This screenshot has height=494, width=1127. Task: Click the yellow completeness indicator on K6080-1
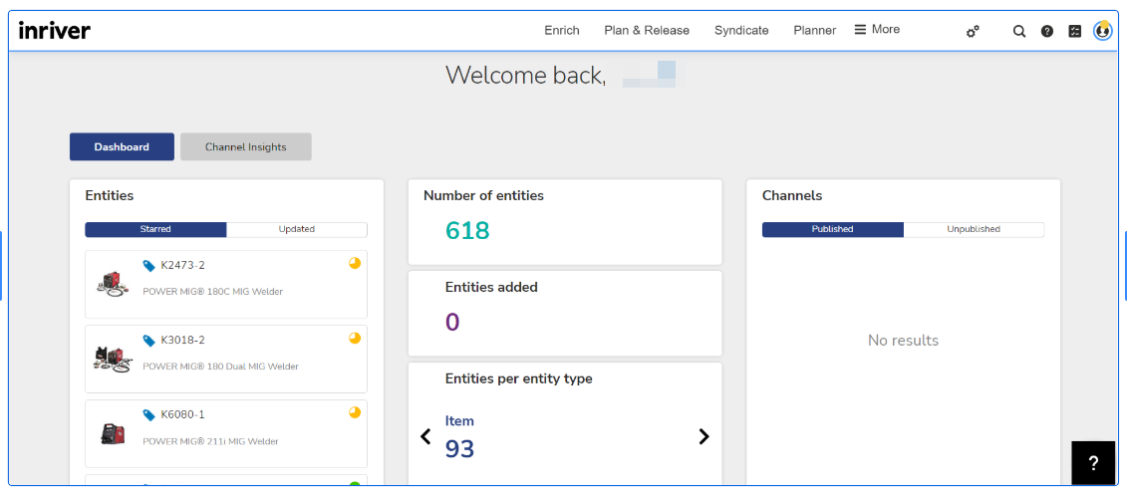[355, 412]
